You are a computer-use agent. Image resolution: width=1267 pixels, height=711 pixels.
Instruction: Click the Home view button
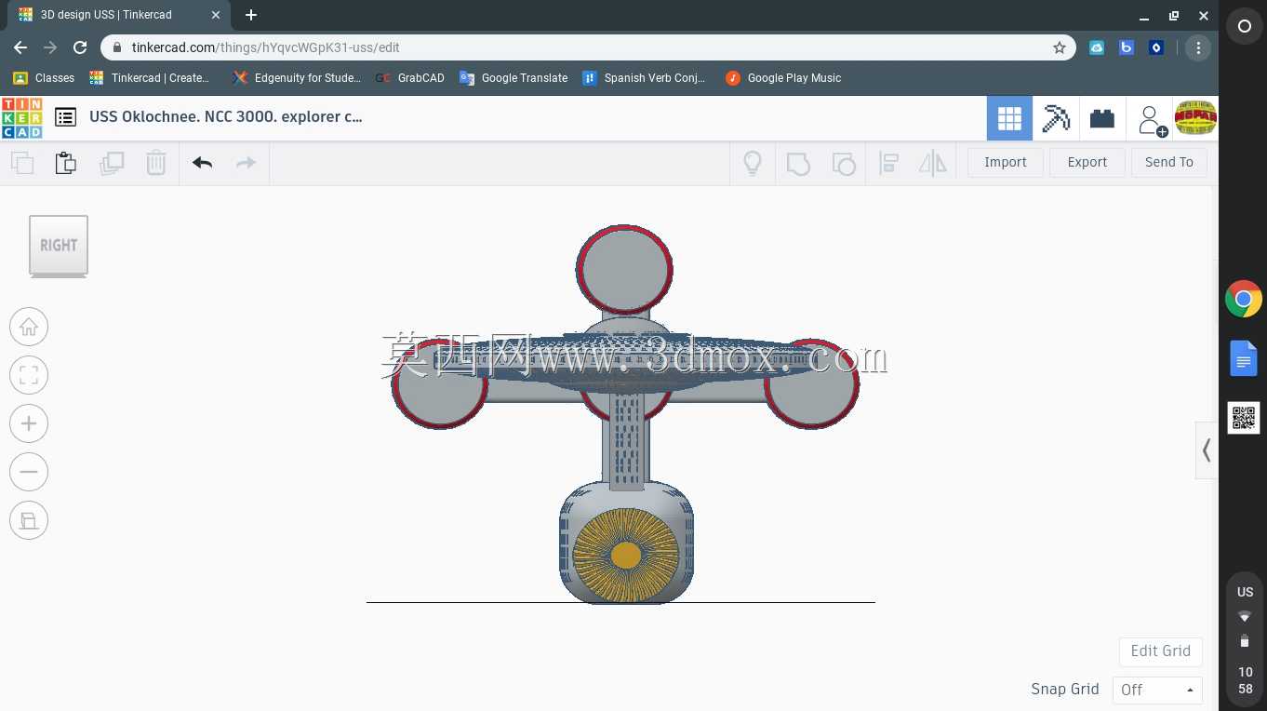(29, 327)
